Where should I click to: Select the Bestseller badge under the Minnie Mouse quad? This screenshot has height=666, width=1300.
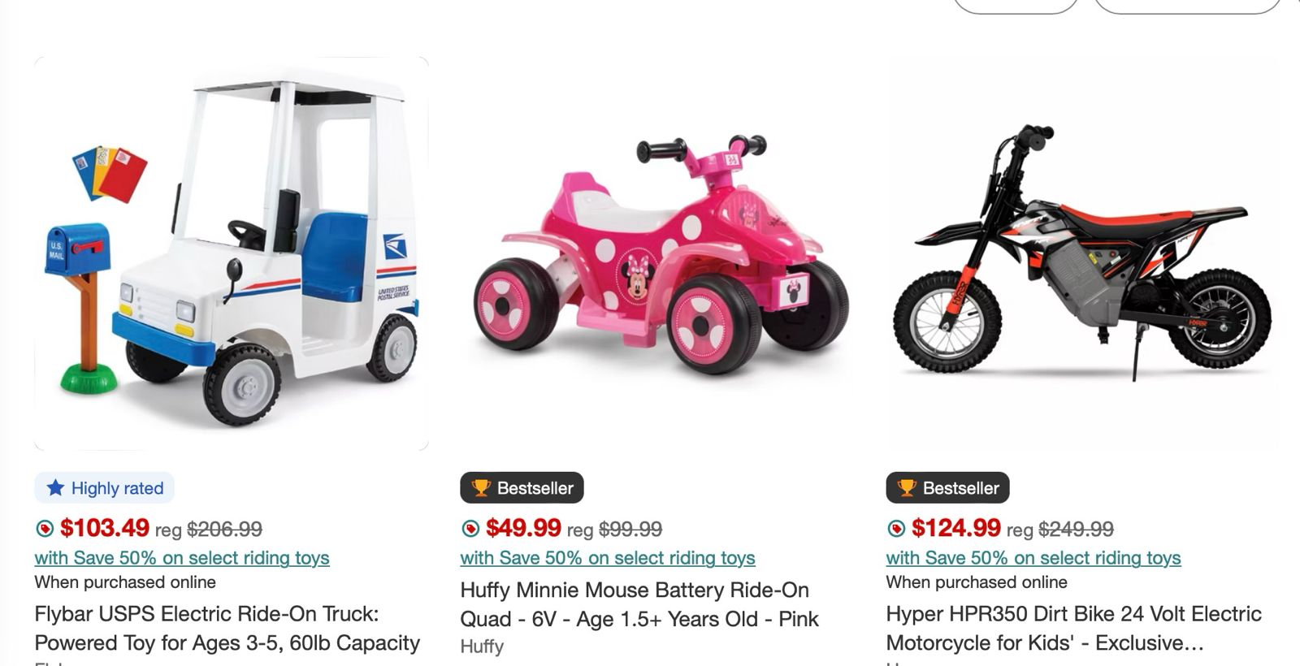523,488
